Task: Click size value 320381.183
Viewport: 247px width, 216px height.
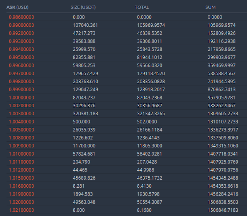Action: coord(85,113)
